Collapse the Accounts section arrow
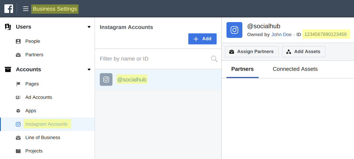Screen dimensions: 354x159 point(89,69)
